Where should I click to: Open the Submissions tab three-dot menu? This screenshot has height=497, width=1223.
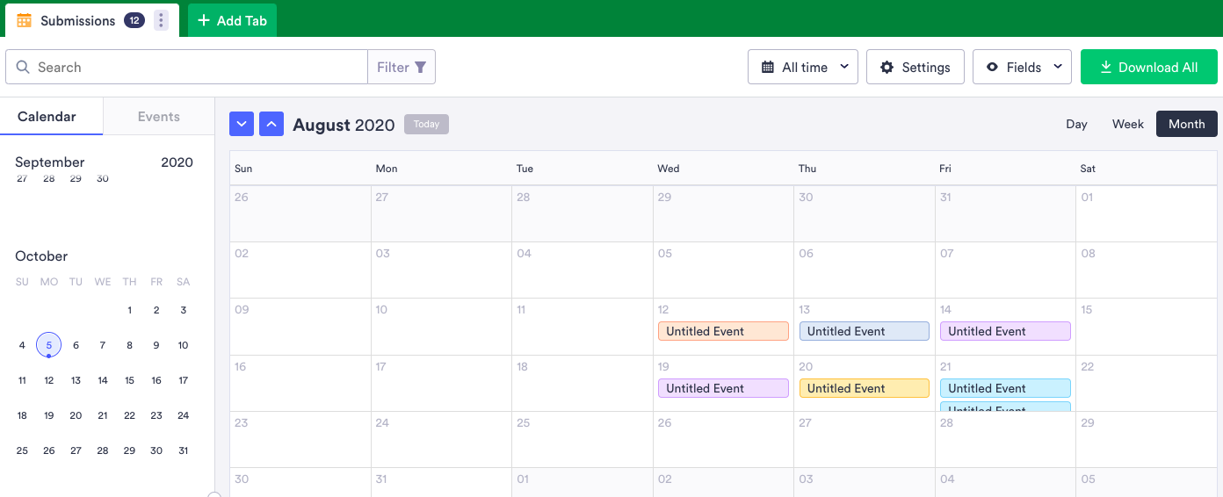(161, 20)
